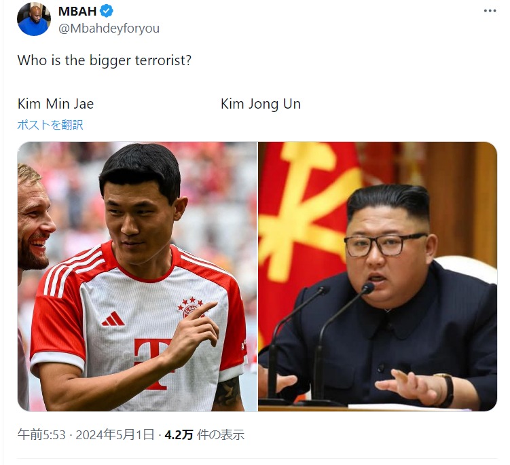Click the blue verified badge beside MBAH

point(107,11)
